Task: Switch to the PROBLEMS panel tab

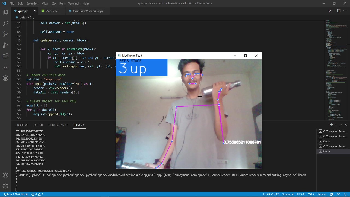Action: [22, 125]
